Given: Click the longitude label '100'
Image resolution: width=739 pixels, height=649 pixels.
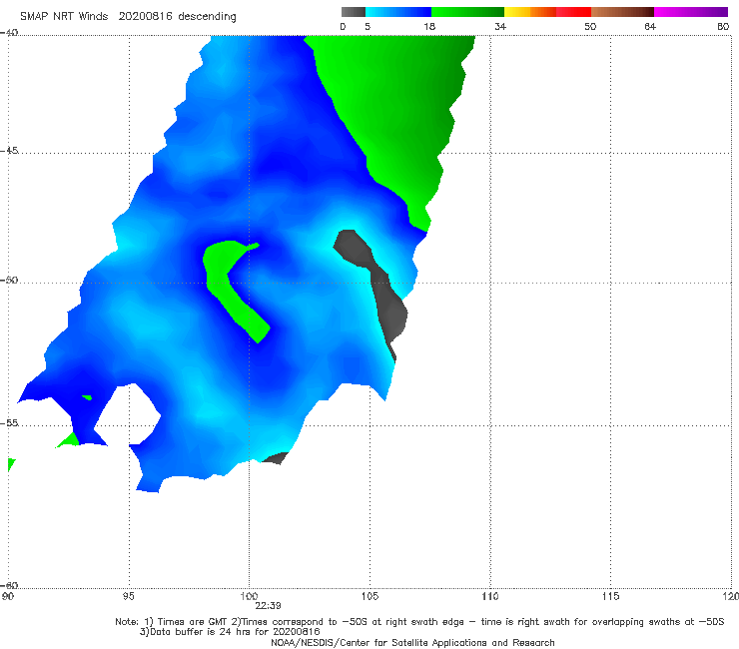Looking at the screenshot, I should (x=249, y=597).
